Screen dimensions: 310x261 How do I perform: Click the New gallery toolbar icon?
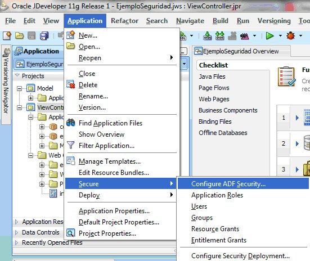pyautogui.click(x=7, y=36)
